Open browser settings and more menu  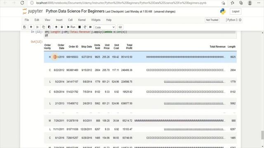259,3
